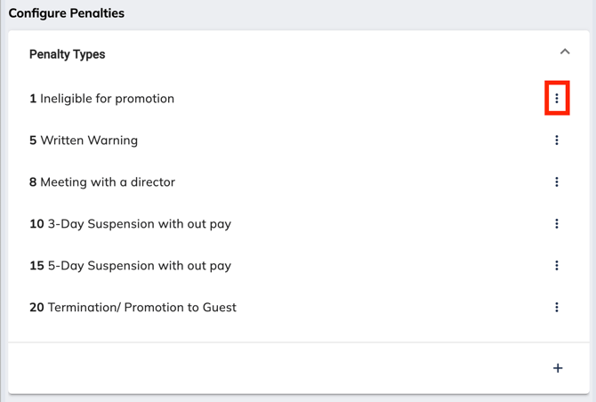Click the Configure Penalties heading
The height and width of the screenshot is (402, 596).
click(67, 13)
